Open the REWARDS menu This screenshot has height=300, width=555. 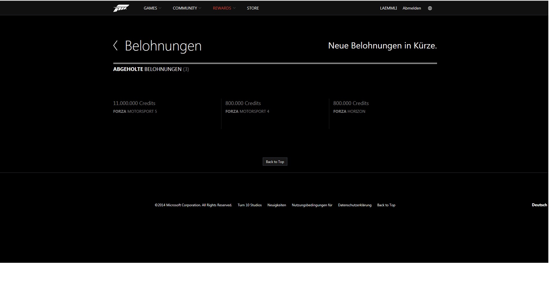[222, 8]
